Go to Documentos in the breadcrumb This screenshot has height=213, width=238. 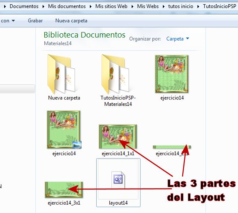pos(24,6)
